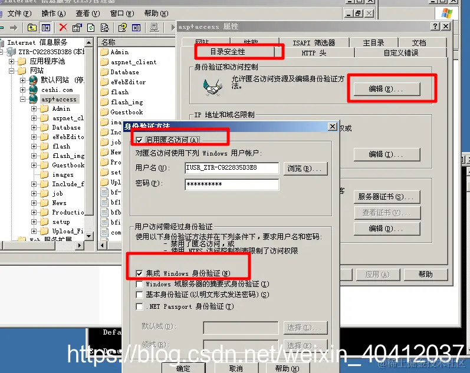Click tree pane scrollbar down arrow
This screenshot has width=470, height=373.
(x=88, y=236)
